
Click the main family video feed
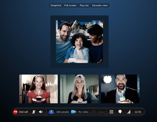click(x=79, y=42)
